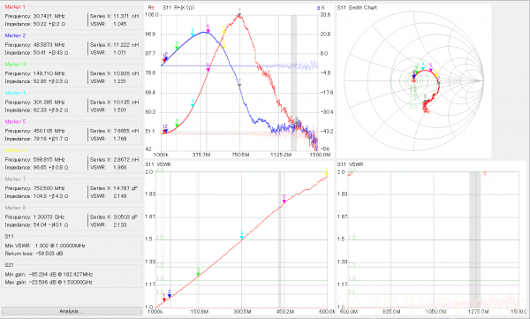Screen dimensions: 530x319
Task: Click yellow marker 6 on the VSWR trace
Action: (327, 174)
